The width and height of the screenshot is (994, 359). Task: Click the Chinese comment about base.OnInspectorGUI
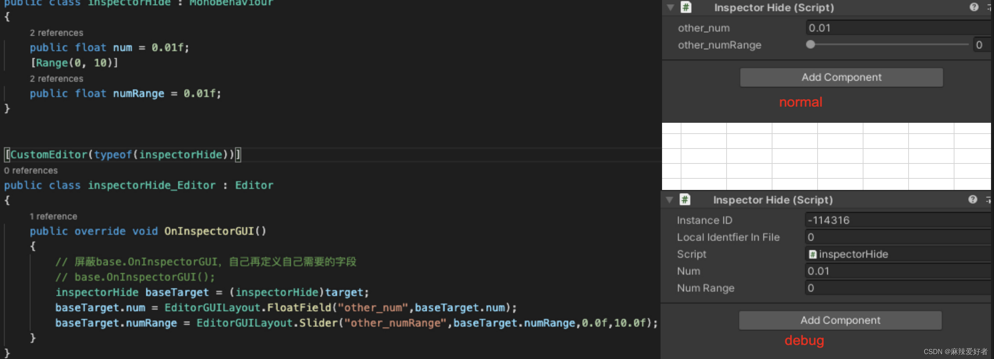coord(206,262)
